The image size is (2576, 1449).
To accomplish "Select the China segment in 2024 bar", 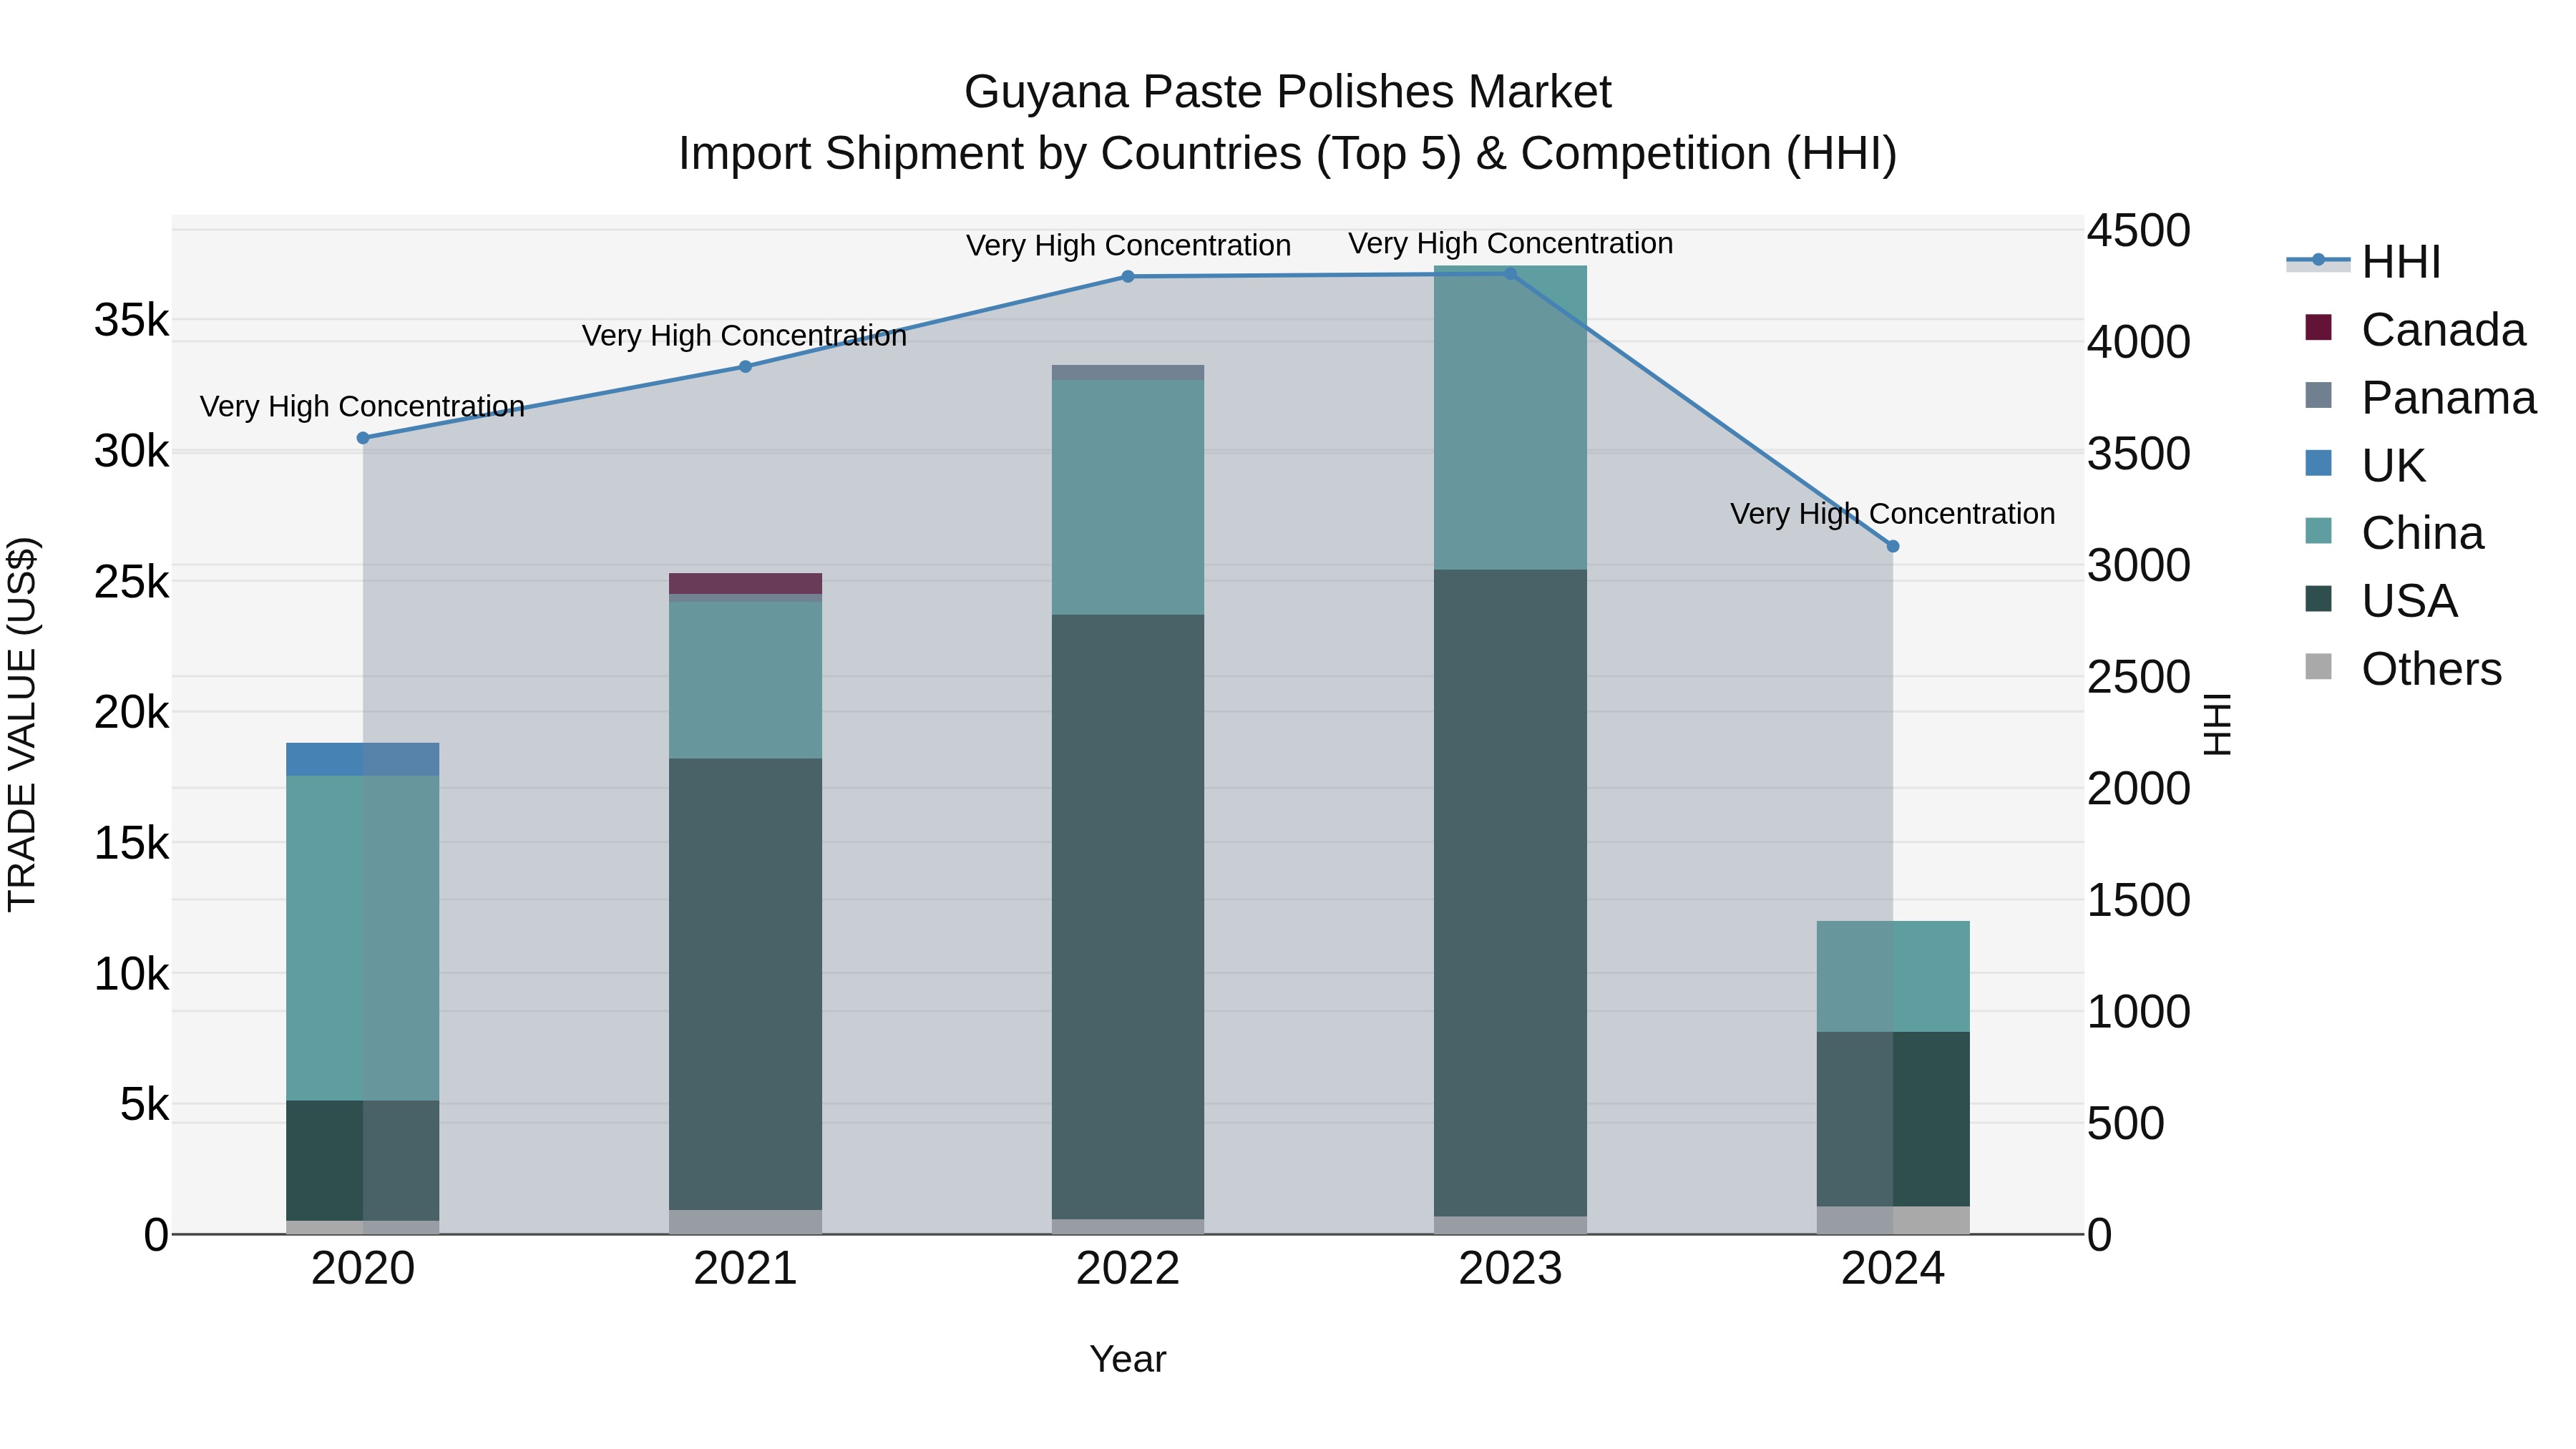I will coord(1892,976).
